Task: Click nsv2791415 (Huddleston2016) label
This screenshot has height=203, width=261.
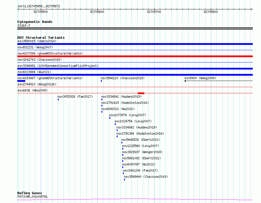Action: (125, 103)
